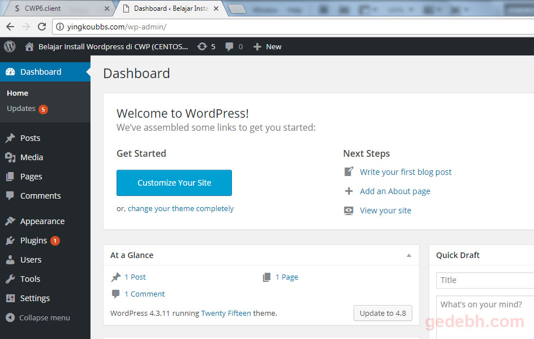Open the 1 Comment link
The width and height of the screenshot is (534, 339).
[x=144, y=294]
